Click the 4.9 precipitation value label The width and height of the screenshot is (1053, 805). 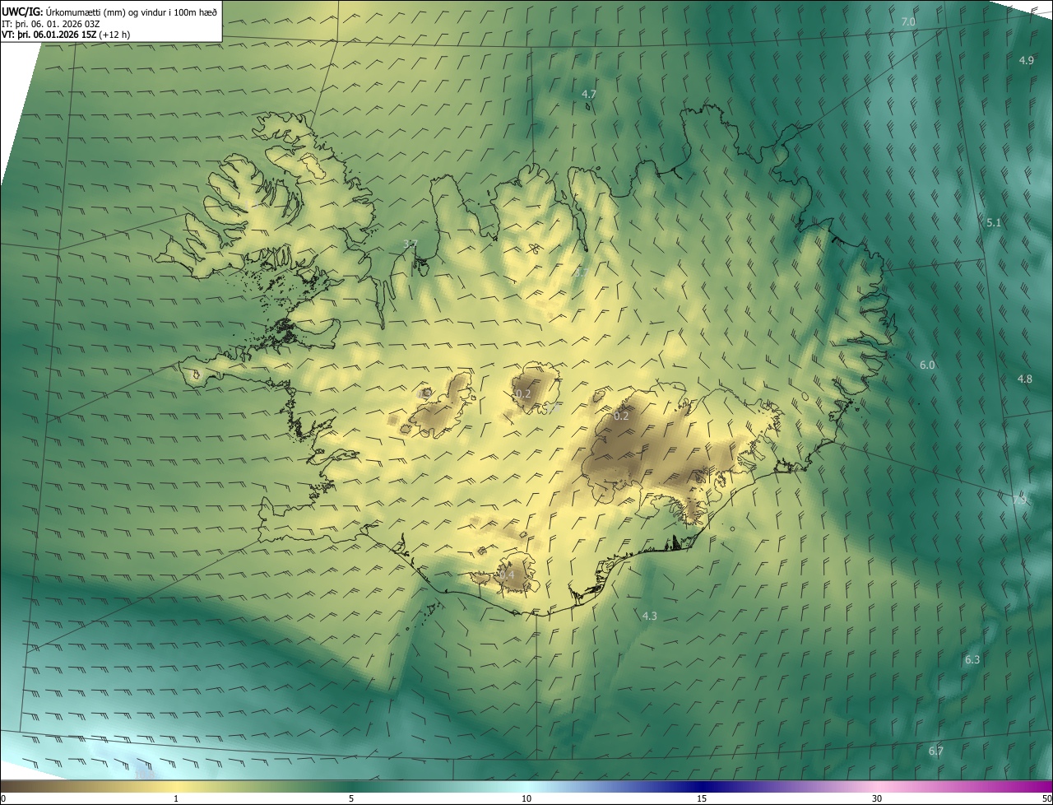(1026, 60)
